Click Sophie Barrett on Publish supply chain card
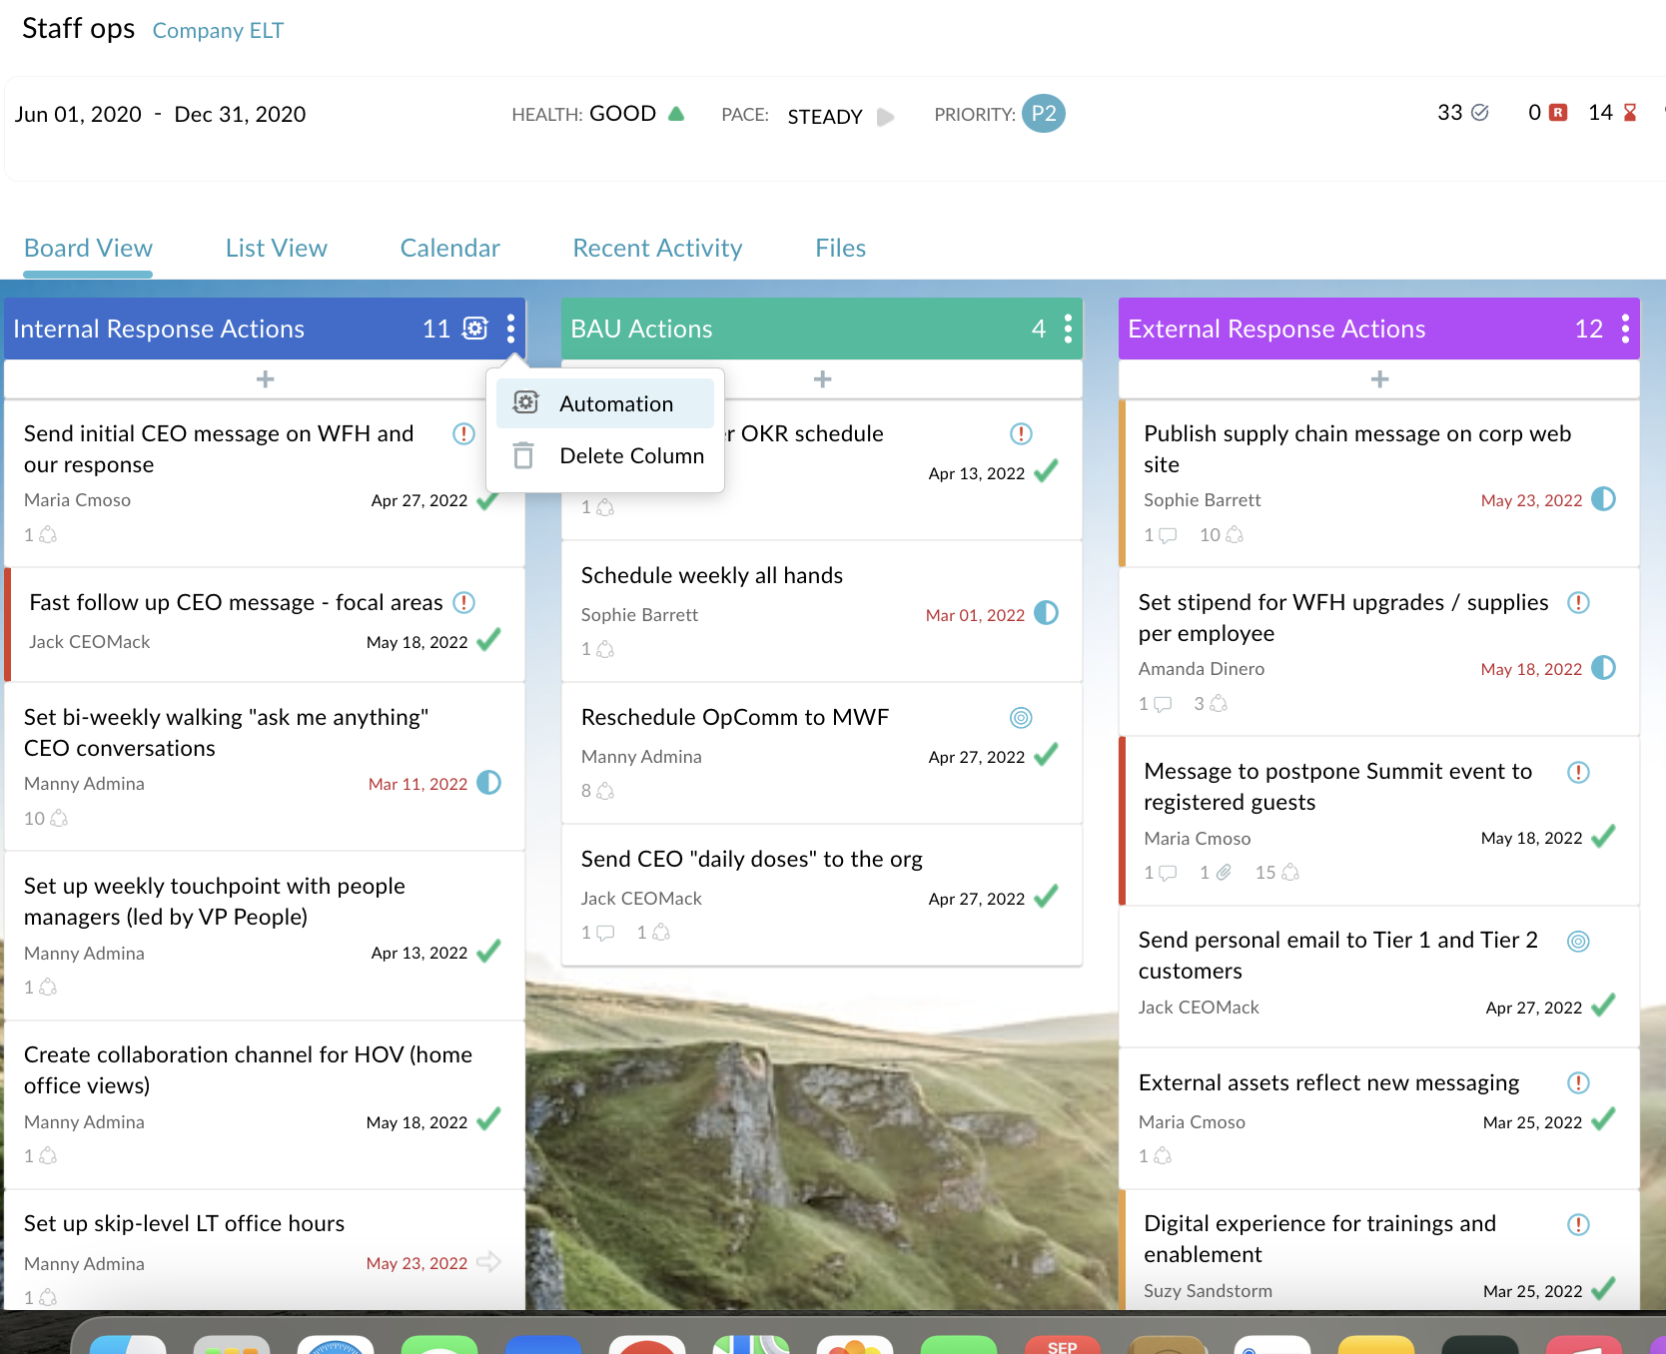 (1202, 499)
